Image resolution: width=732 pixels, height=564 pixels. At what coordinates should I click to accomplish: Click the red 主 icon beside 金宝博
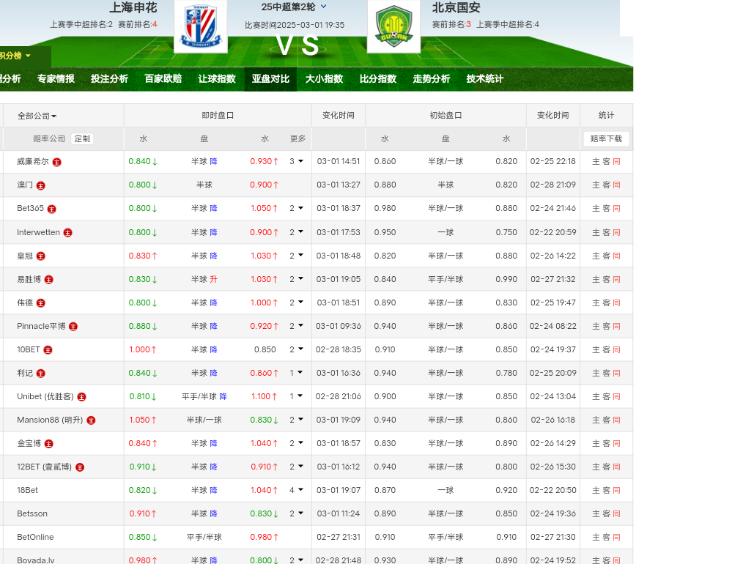pos(49,444)
